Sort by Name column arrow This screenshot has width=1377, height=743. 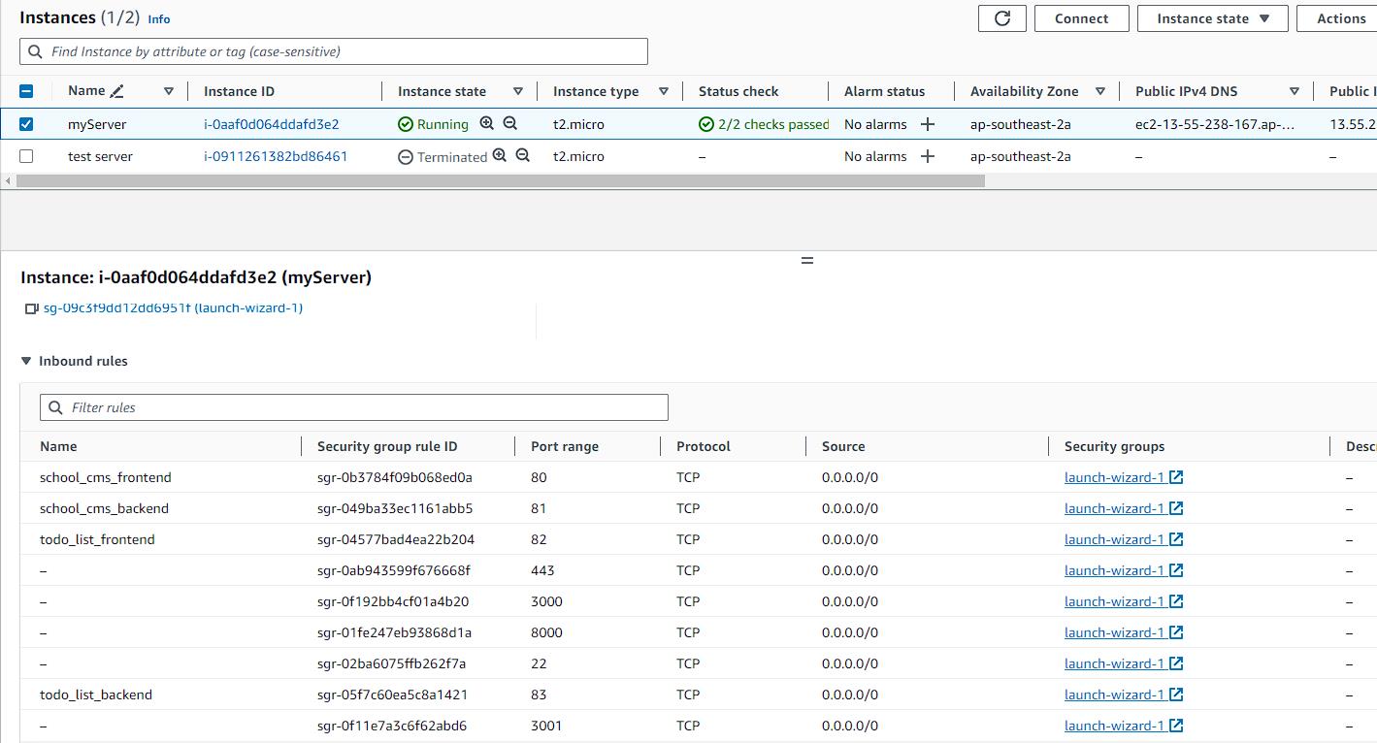(169, 91)
